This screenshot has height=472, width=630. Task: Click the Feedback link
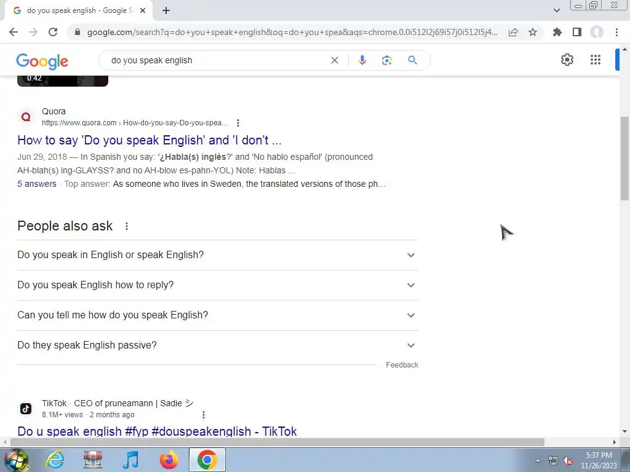pyautogui.click(x=402, y=365)
